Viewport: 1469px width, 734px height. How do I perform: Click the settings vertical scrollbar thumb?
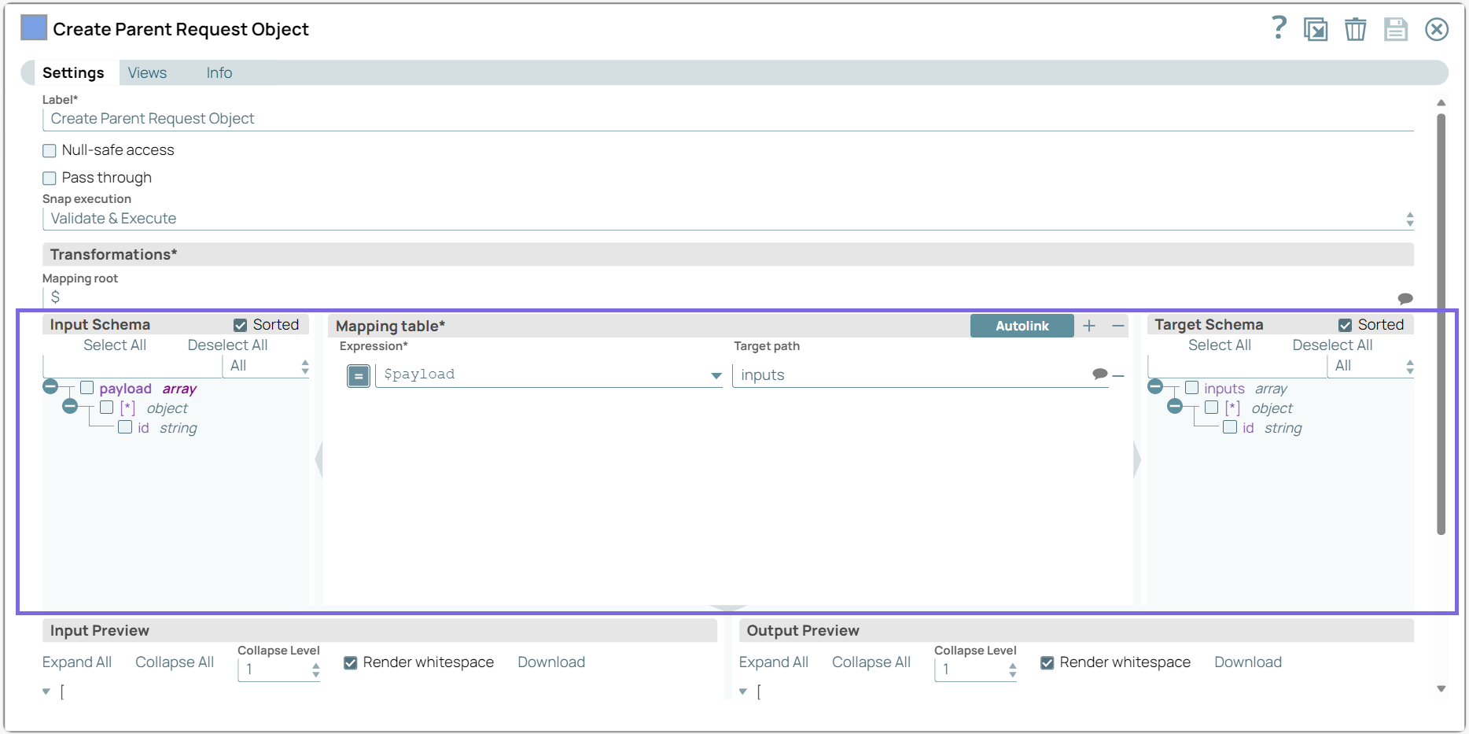tap(1441, 324)
